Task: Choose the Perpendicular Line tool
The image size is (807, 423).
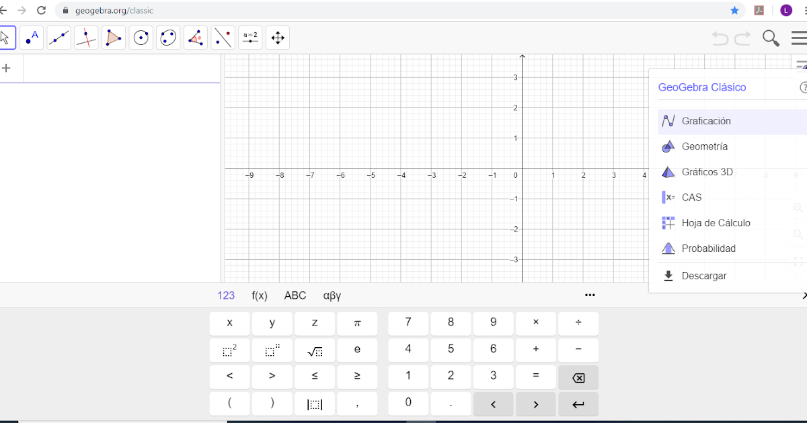Action: pyautogui.click(x=86, y=38)
